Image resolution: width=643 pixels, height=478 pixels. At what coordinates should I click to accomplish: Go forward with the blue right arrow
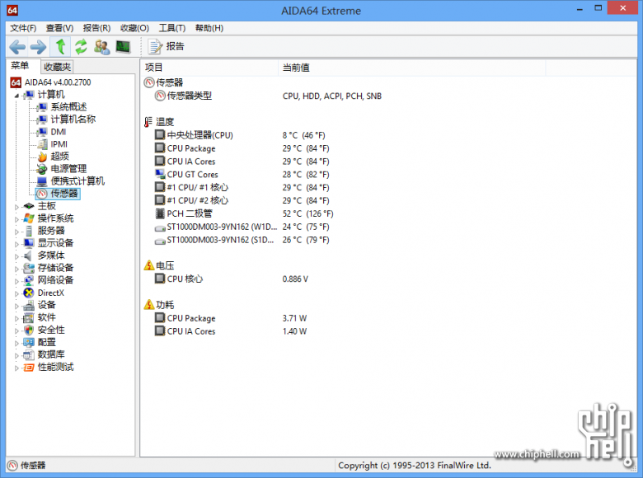[39, 47]
